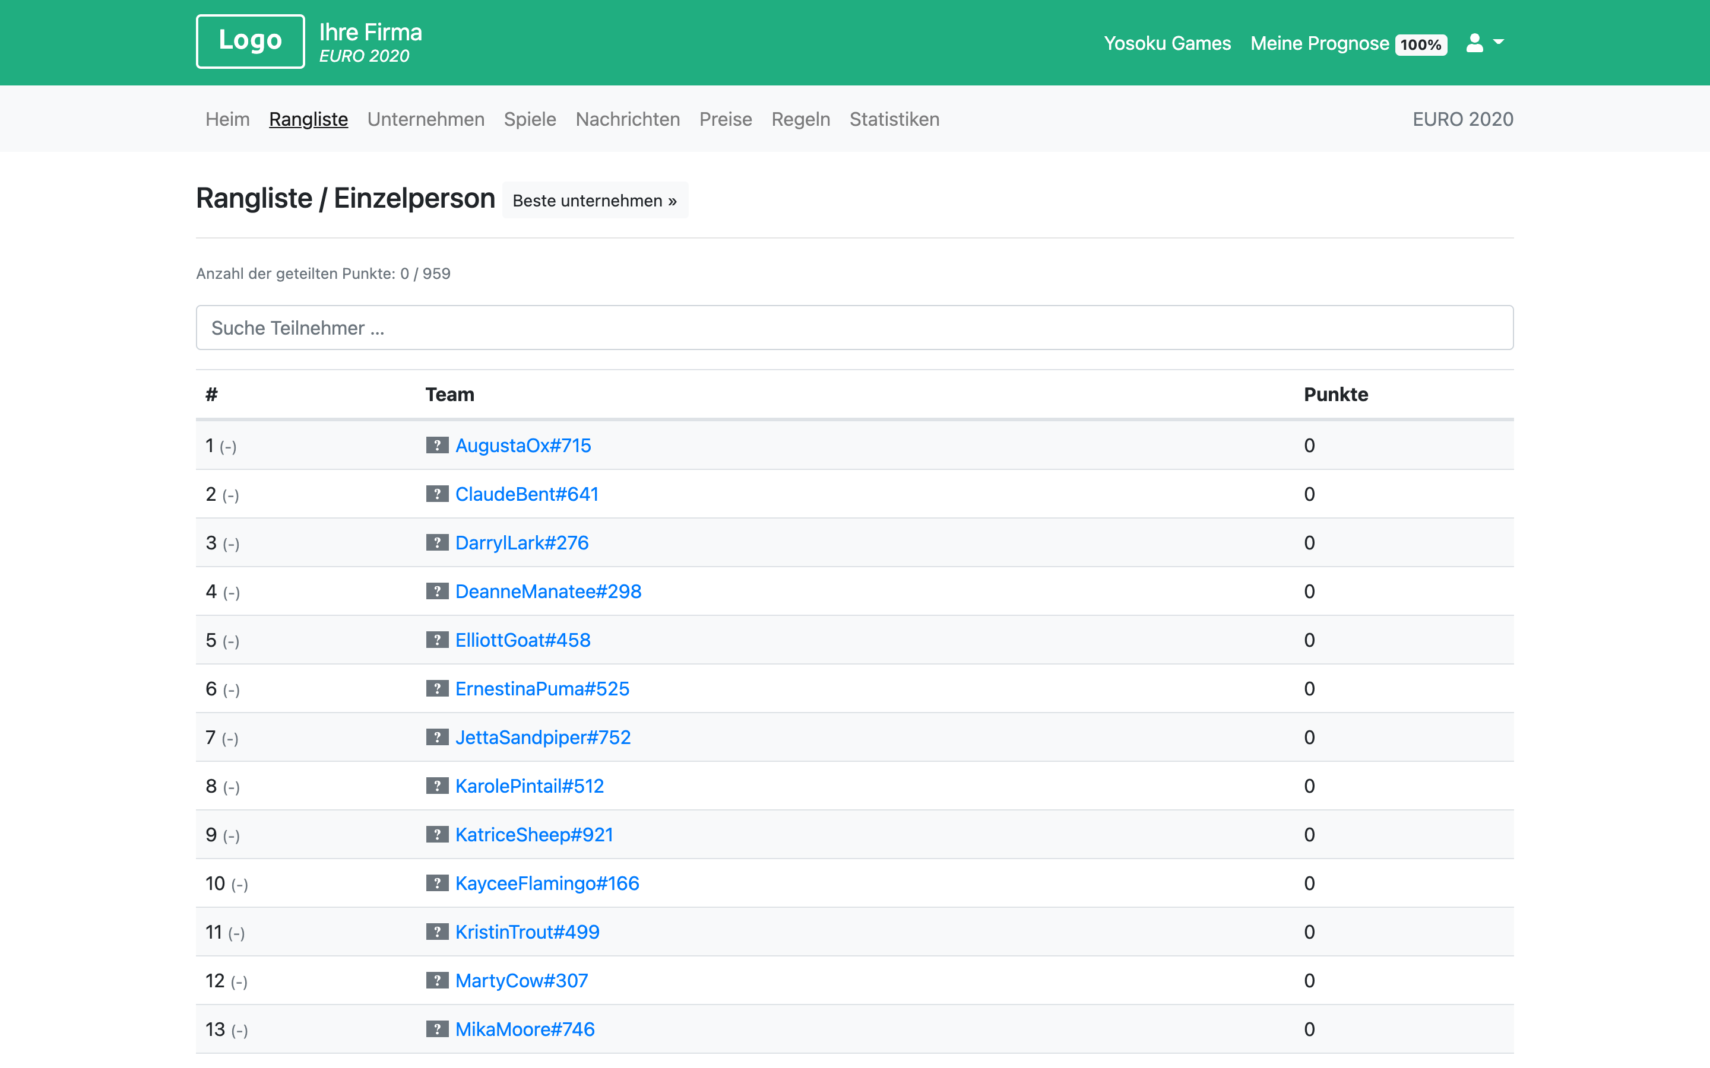The width and height of the screenshot is (1710, 1068).
Task: Click the Ihre Firma header title
Action: coord(370,32)
